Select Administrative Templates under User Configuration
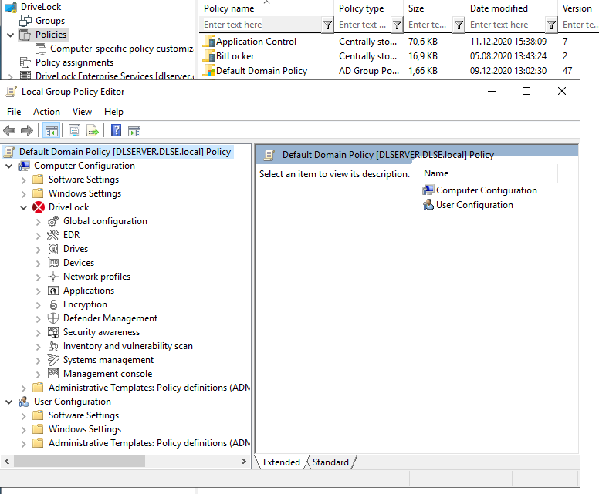 coord(149,443)
